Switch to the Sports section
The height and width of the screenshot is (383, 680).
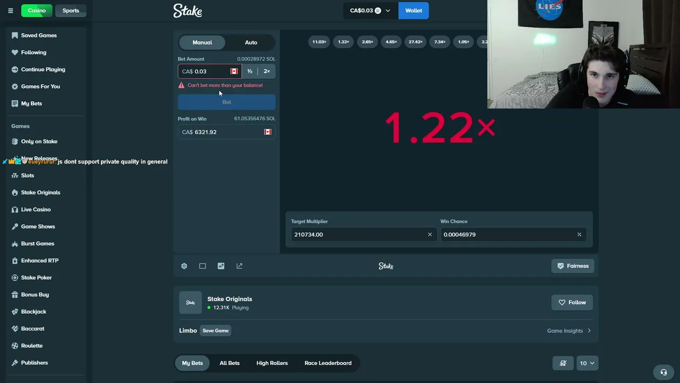(71, 11)
